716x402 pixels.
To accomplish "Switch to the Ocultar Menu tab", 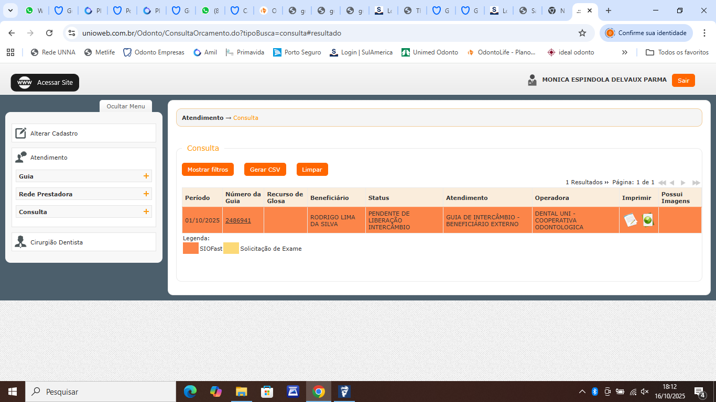I will pyautogui.click(x=126, y=106).
